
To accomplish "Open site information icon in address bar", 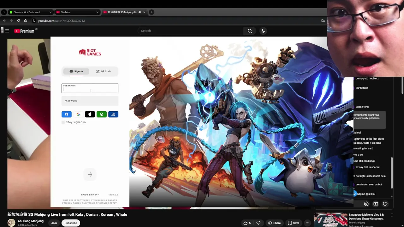I will pos(34,21).
